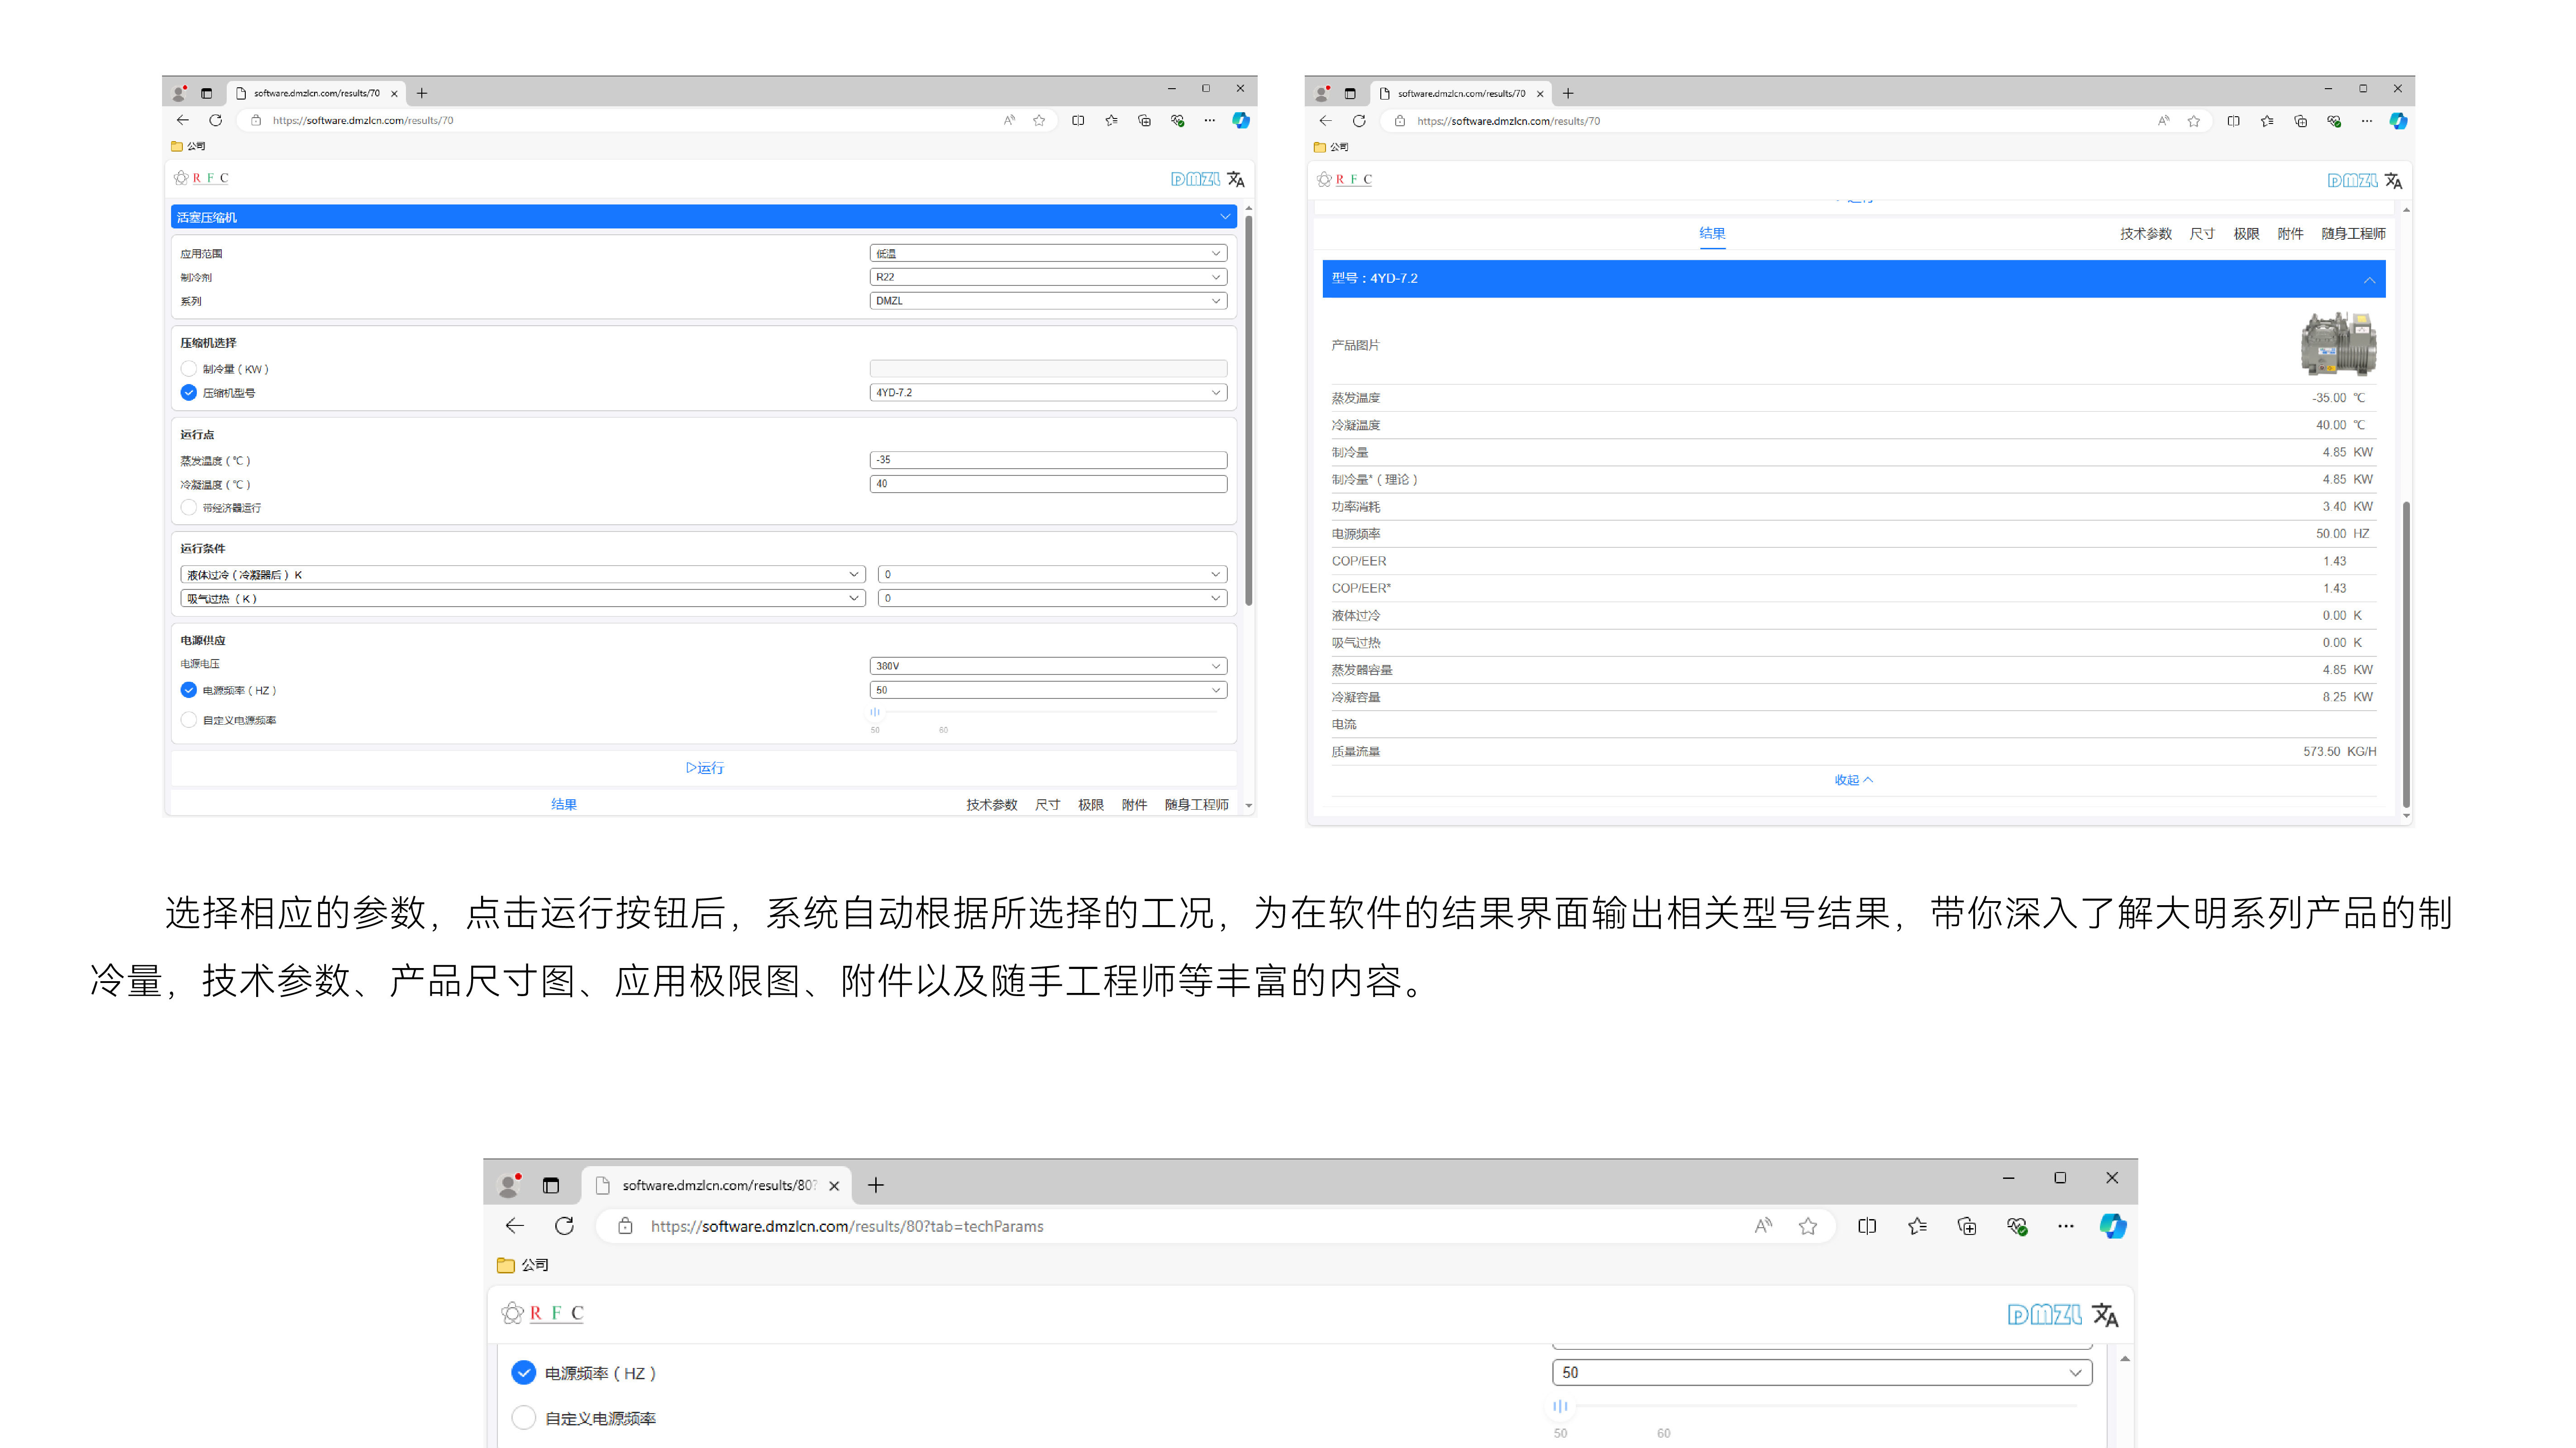This screenshot has height=1448, width=2576.
Task: Close software.dmzlcn.com tab in bottom browser
Action: [834, 1186]
